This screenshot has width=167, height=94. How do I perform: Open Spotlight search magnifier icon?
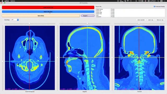pos(158,1)
